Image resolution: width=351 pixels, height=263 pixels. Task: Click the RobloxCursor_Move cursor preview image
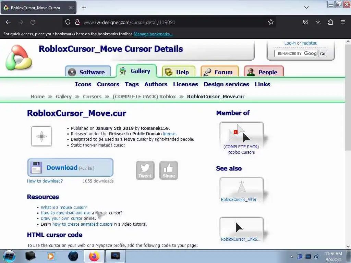(41, 136)
